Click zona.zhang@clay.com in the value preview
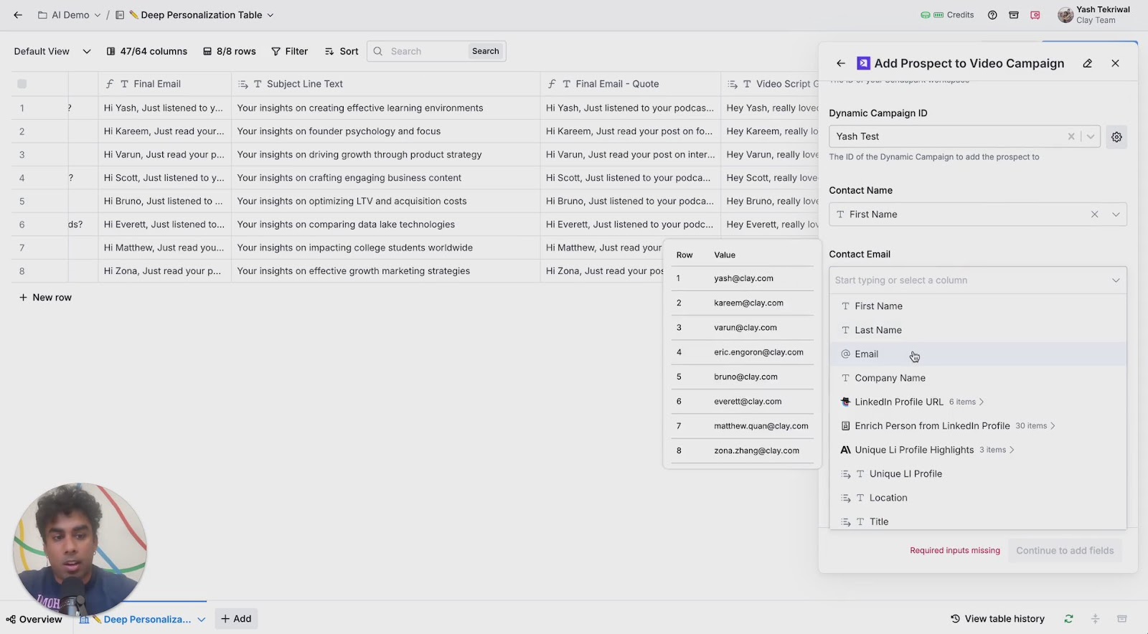The height and width of the screenshot is (634, 1148). coord(756,450)
